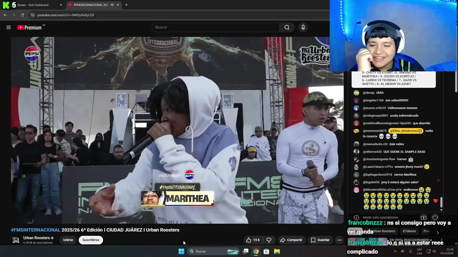Open @lupitagarduno2918 chat avatar
The image size is (458, 257).
click(x=356, y=175)
